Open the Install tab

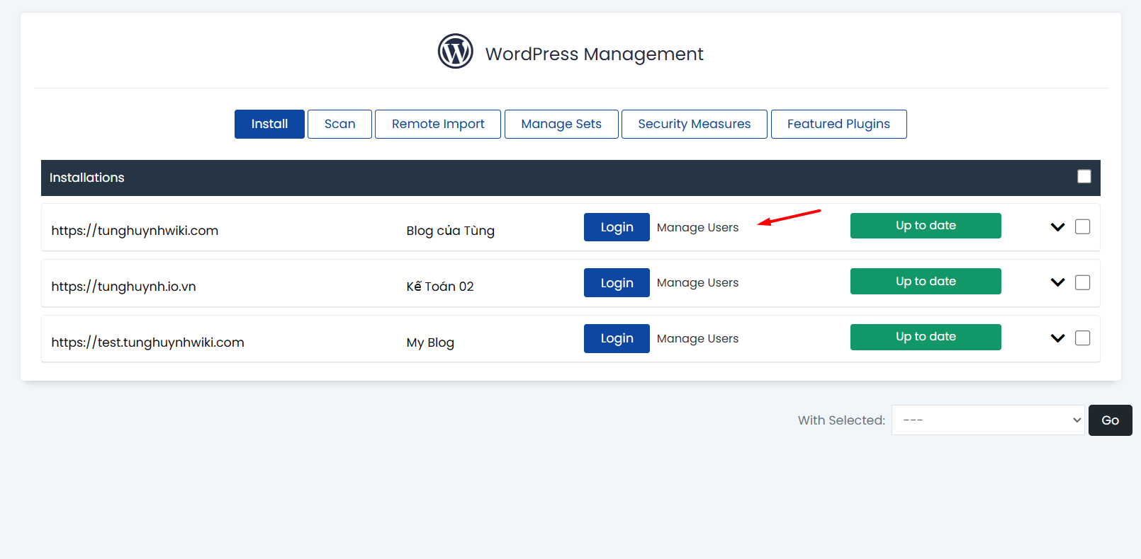pyautogui.click(x=269, y=124)
